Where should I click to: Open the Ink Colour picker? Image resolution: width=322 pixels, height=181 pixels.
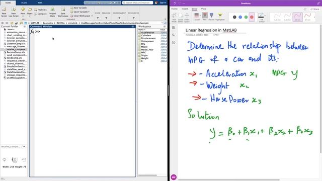point(262,17)
